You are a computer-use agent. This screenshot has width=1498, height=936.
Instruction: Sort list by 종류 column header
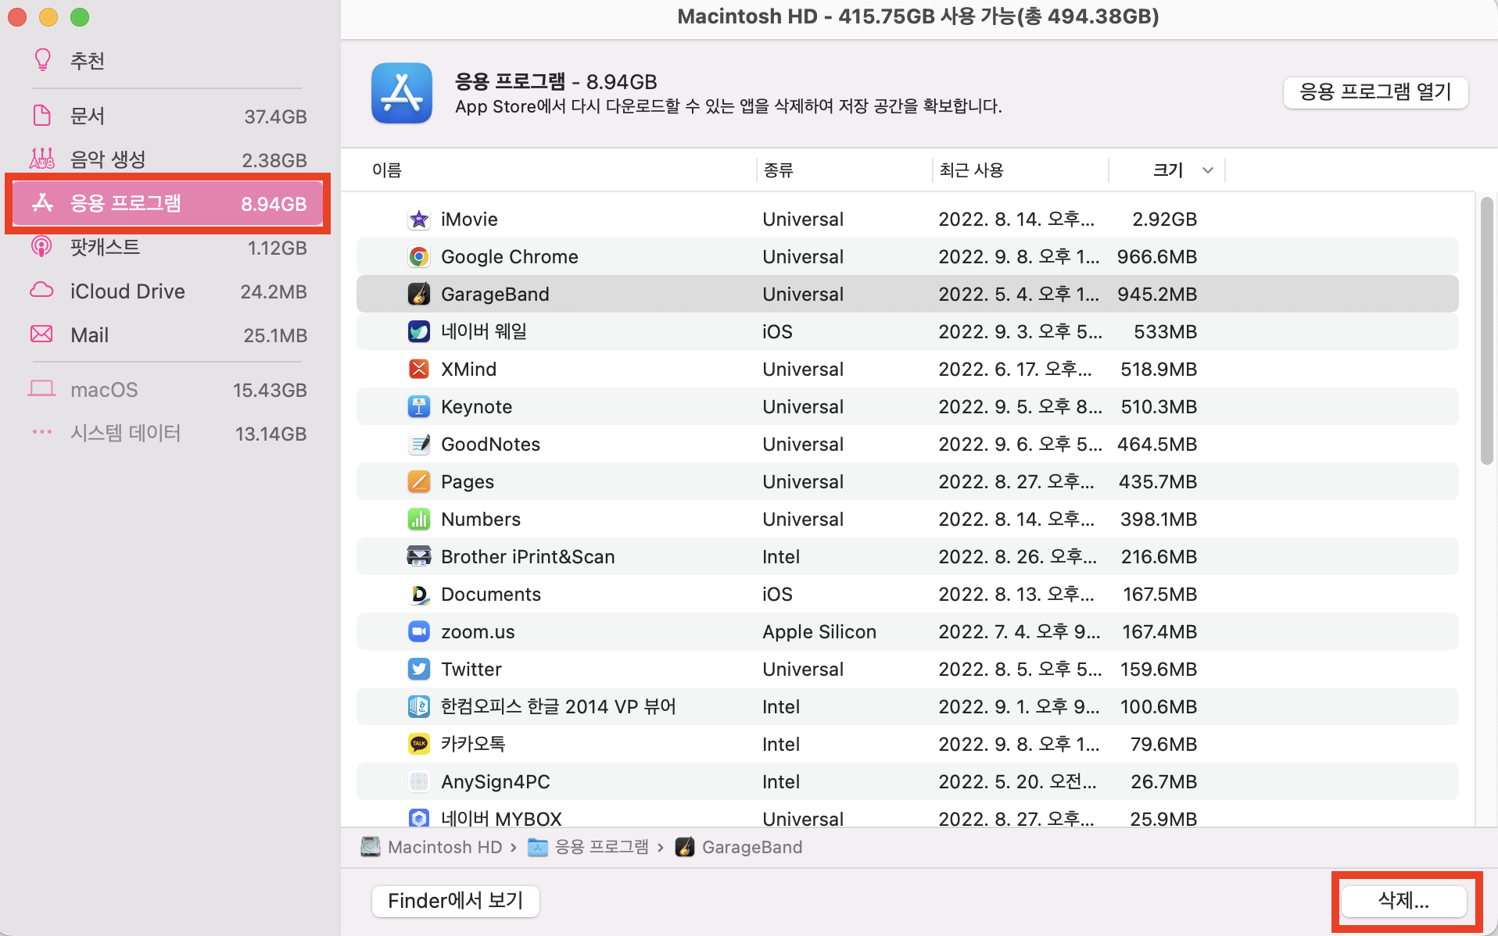tap(778, 170)
